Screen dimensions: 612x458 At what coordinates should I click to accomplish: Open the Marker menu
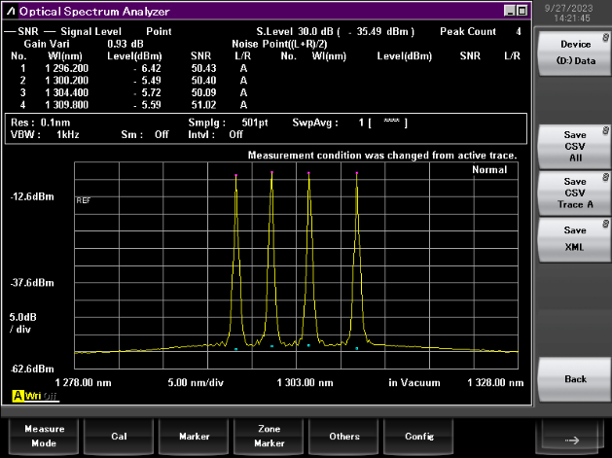pos(195,436)
